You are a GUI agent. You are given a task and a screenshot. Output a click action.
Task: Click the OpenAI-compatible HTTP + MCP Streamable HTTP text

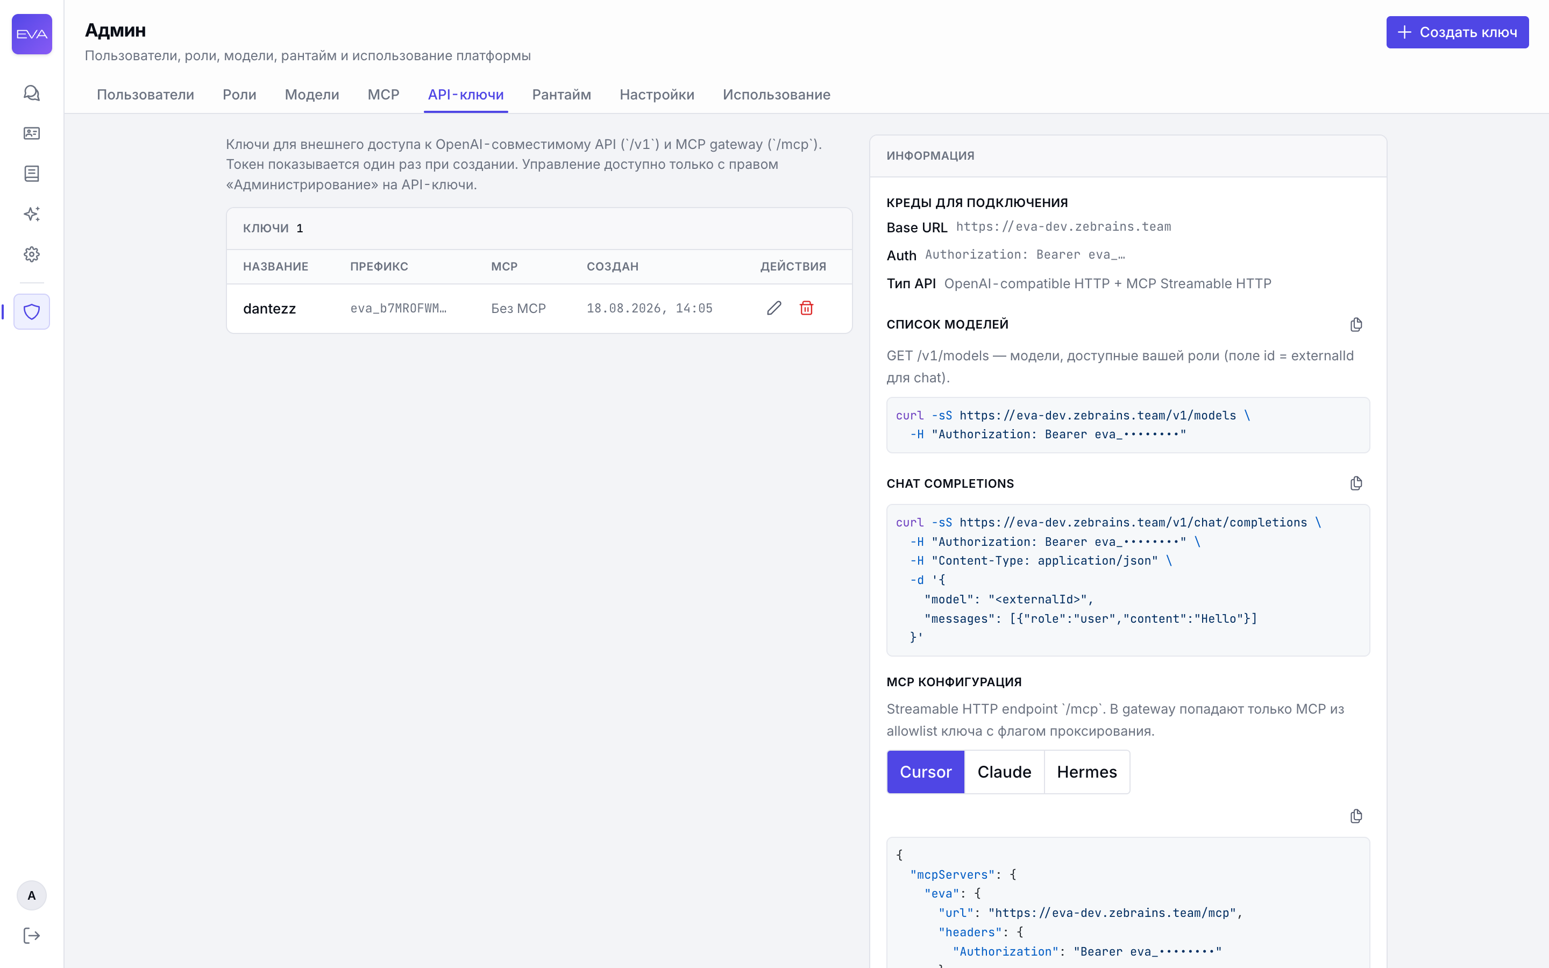1107,283
